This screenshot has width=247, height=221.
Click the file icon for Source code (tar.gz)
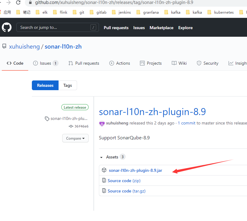point(104,191)
